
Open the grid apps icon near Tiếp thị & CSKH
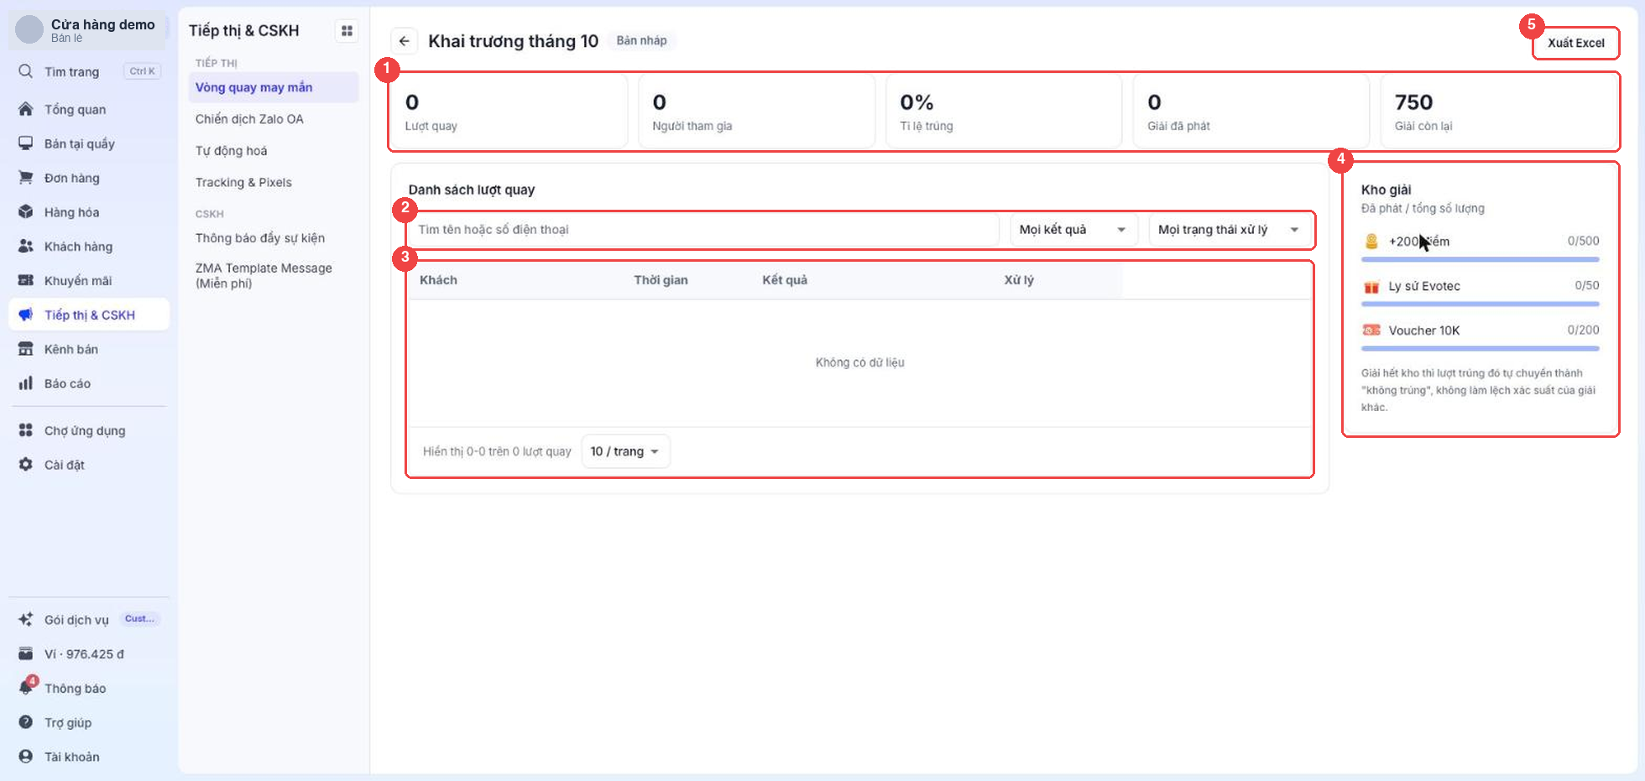347,31
